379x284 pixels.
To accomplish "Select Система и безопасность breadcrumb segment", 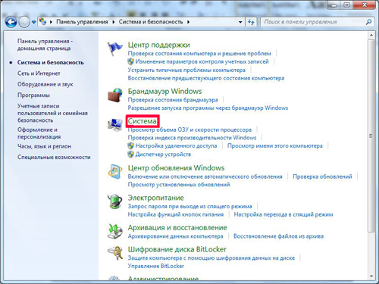I will click(151, 22).
